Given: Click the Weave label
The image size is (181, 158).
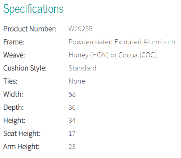Looking at the screenshot, I should coord(14,55).
